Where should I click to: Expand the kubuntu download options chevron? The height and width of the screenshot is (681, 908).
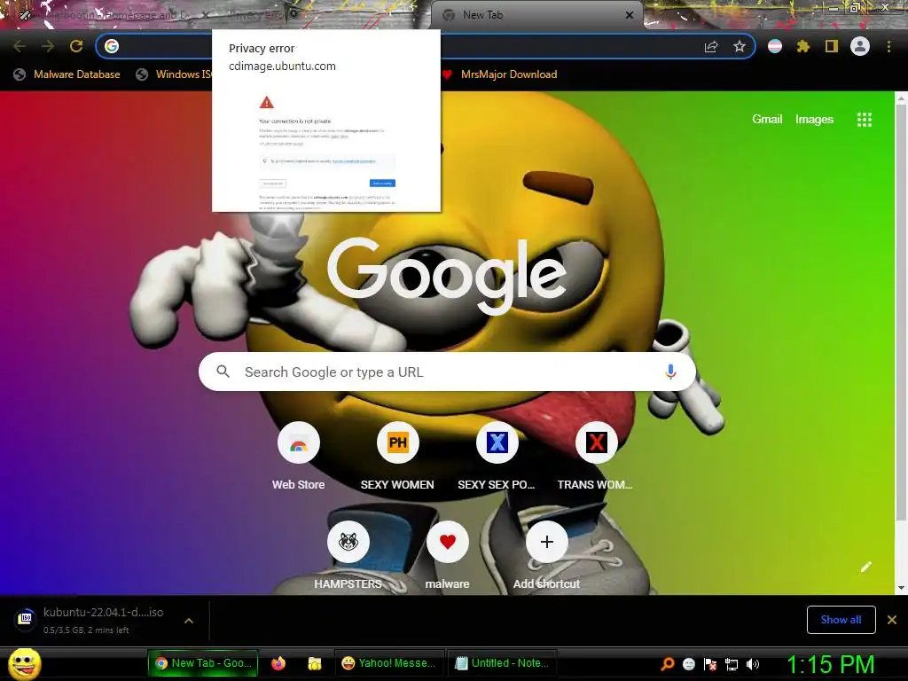(x=189, y=621)
